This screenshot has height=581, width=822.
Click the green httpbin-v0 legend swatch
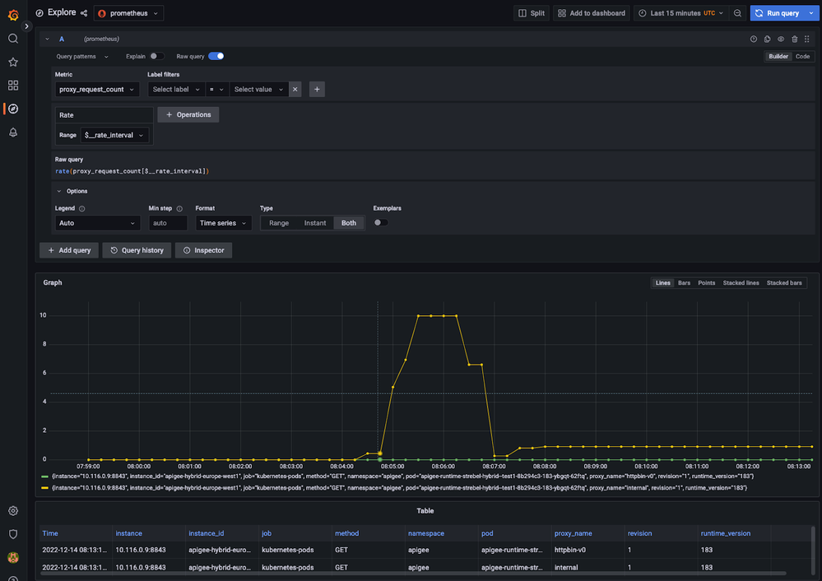coord(45,476)
